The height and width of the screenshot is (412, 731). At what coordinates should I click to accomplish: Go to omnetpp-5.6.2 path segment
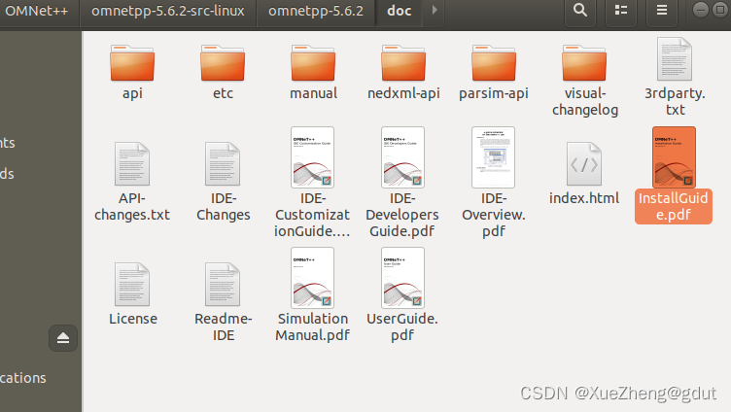point(316,11)
